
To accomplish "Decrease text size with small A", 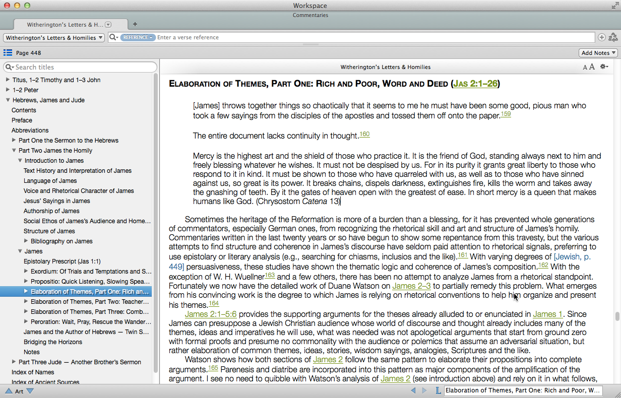I will (x=585, y=68).
